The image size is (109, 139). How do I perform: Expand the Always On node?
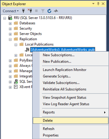click(x=10, y=66)
